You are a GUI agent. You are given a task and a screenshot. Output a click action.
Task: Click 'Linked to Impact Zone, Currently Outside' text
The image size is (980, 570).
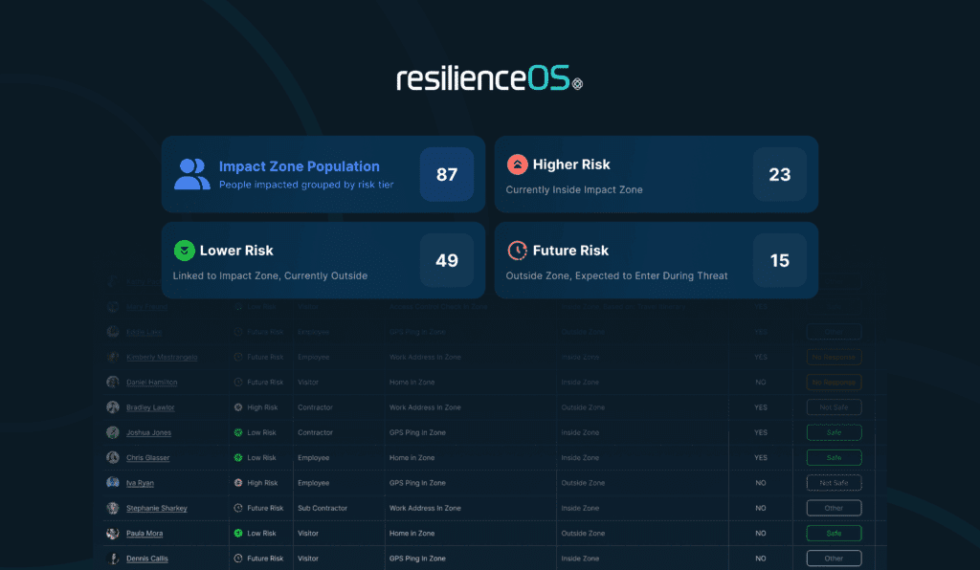tap(270, 276)
